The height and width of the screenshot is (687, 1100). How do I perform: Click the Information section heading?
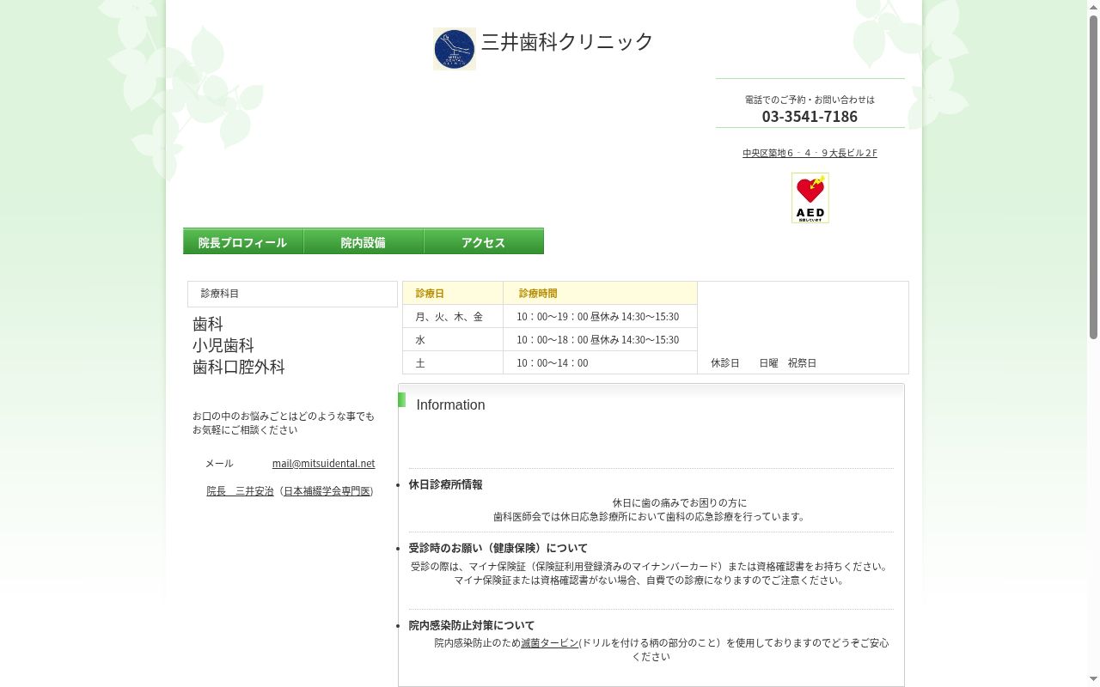click(x=450, y=405)
